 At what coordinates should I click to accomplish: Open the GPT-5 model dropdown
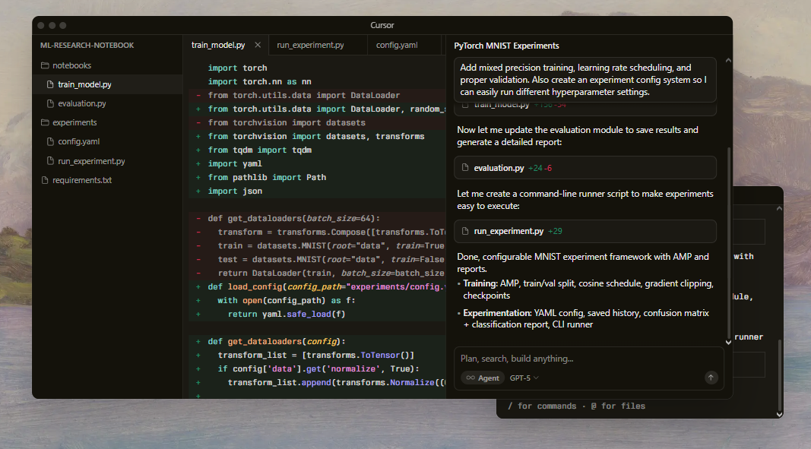pos(524,378)
